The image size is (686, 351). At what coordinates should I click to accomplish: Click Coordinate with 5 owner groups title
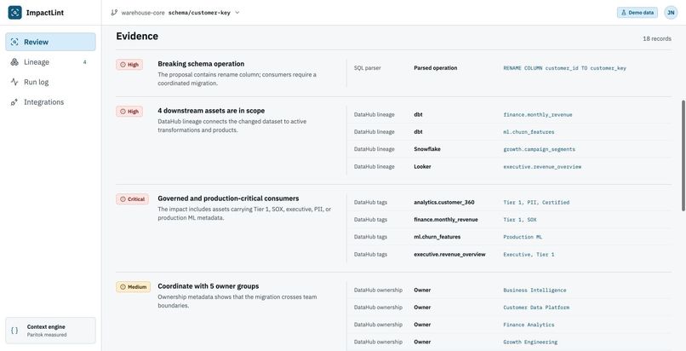coord(209,286)
